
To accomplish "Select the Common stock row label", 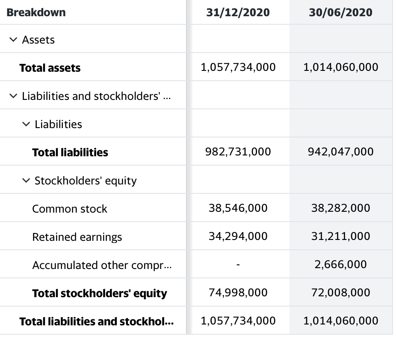I will point(70,209).
